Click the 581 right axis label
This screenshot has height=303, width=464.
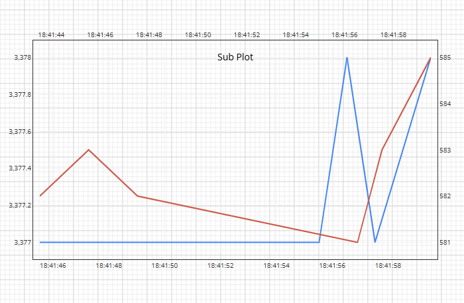point(445,243)
